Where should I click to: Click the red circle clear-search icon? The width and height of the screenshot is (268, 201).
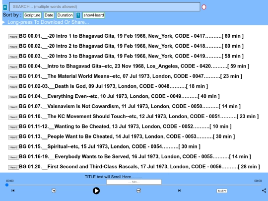coord(204,7)
